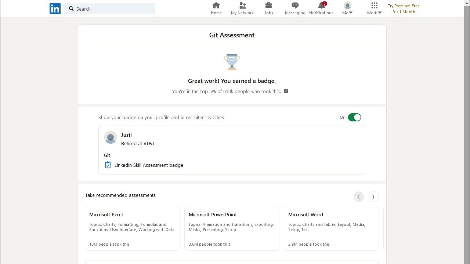Click the trophy badge icon
Image resolution: width=470 pixels, height=264 pixels.
(232, 62)
